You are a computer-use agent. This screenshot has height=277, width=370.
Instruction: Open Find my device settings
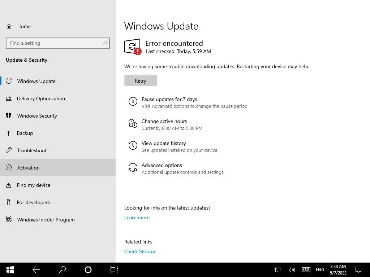pos(58,185)
